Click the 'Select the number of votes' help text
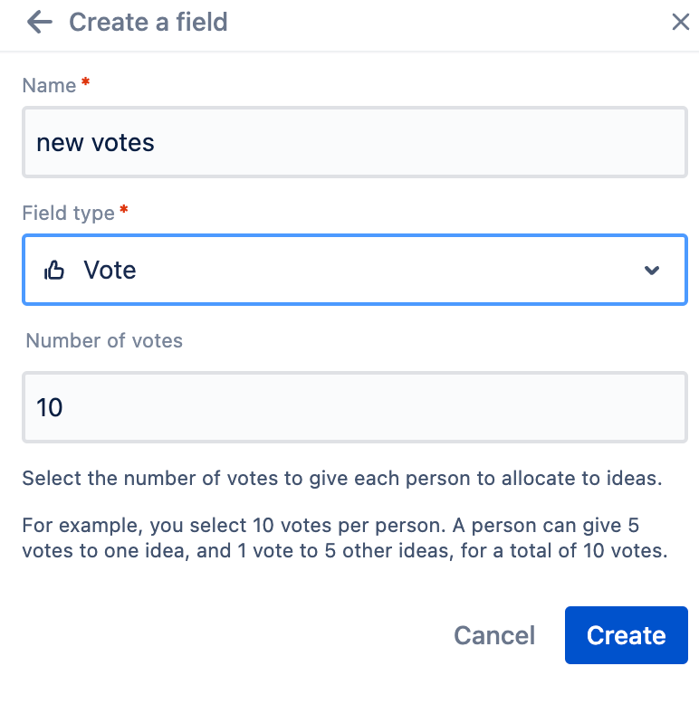 click(x=342, y=478)
